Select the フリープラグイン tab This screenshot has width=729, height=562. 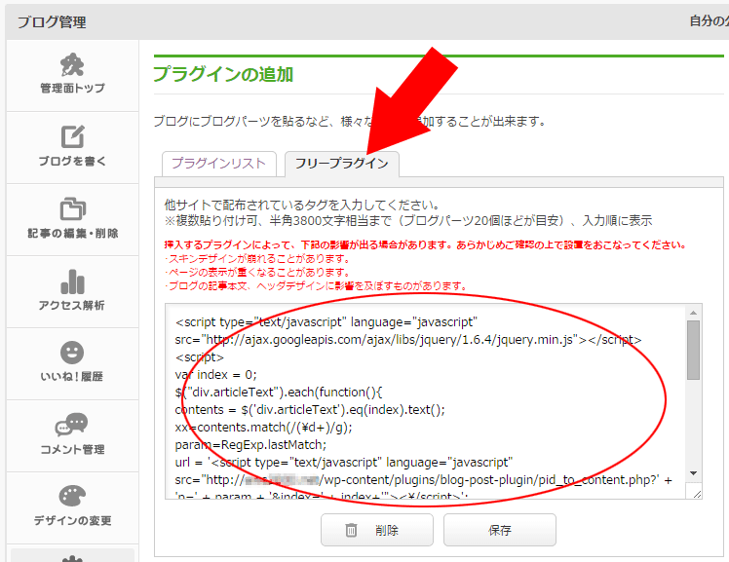tap(341, 164)
